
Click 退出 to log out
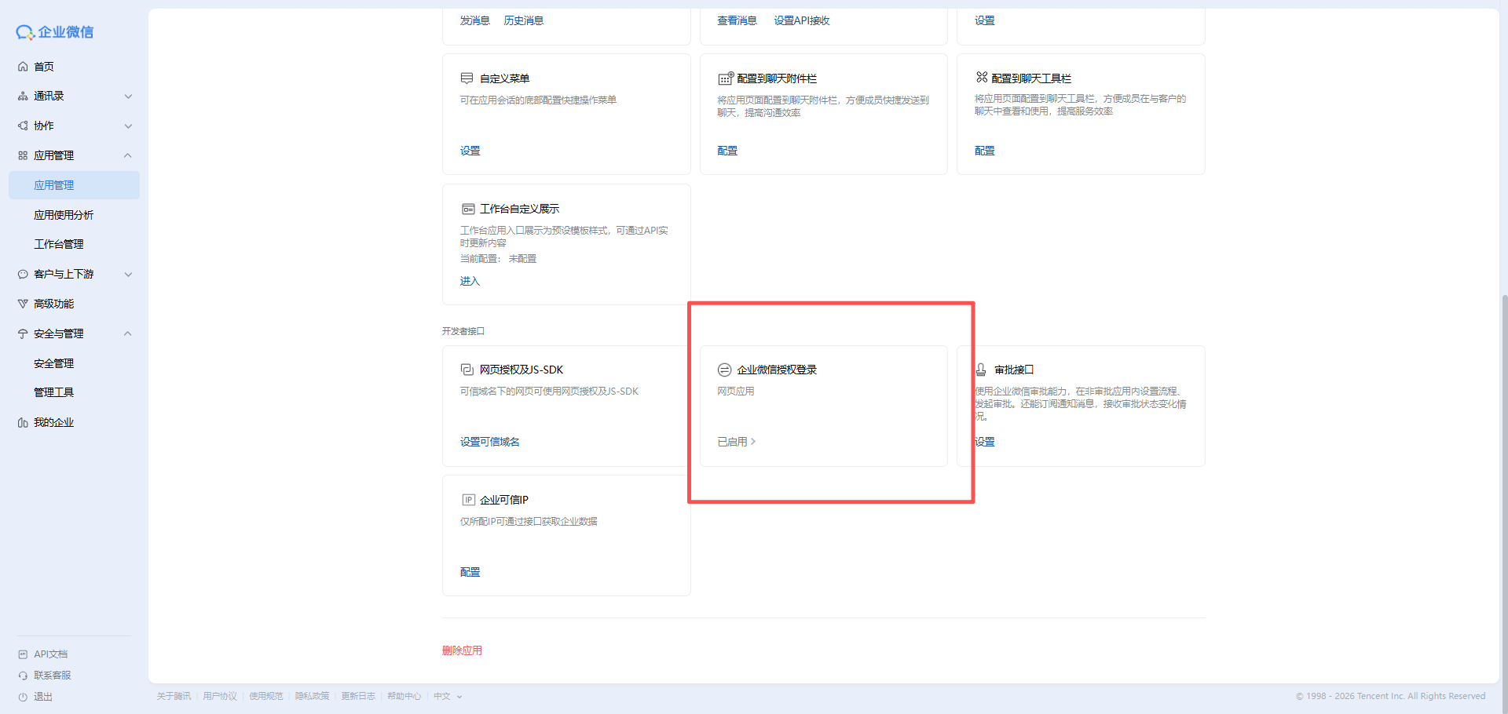43,697
